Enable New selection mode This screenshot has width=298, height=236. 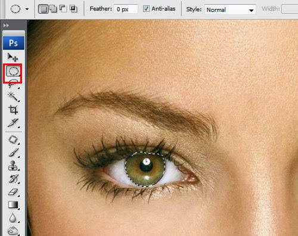pos(44,9)
